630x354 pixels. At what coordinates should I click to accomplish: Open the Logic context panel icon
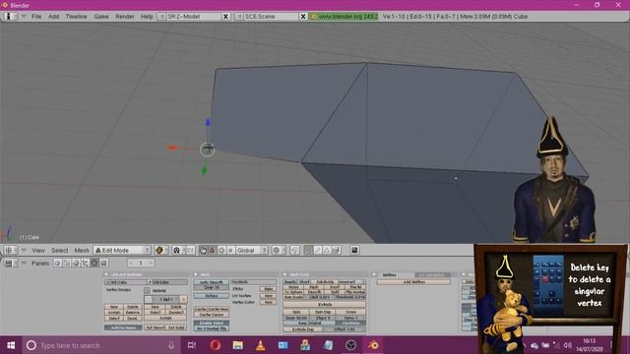point(57,263)
